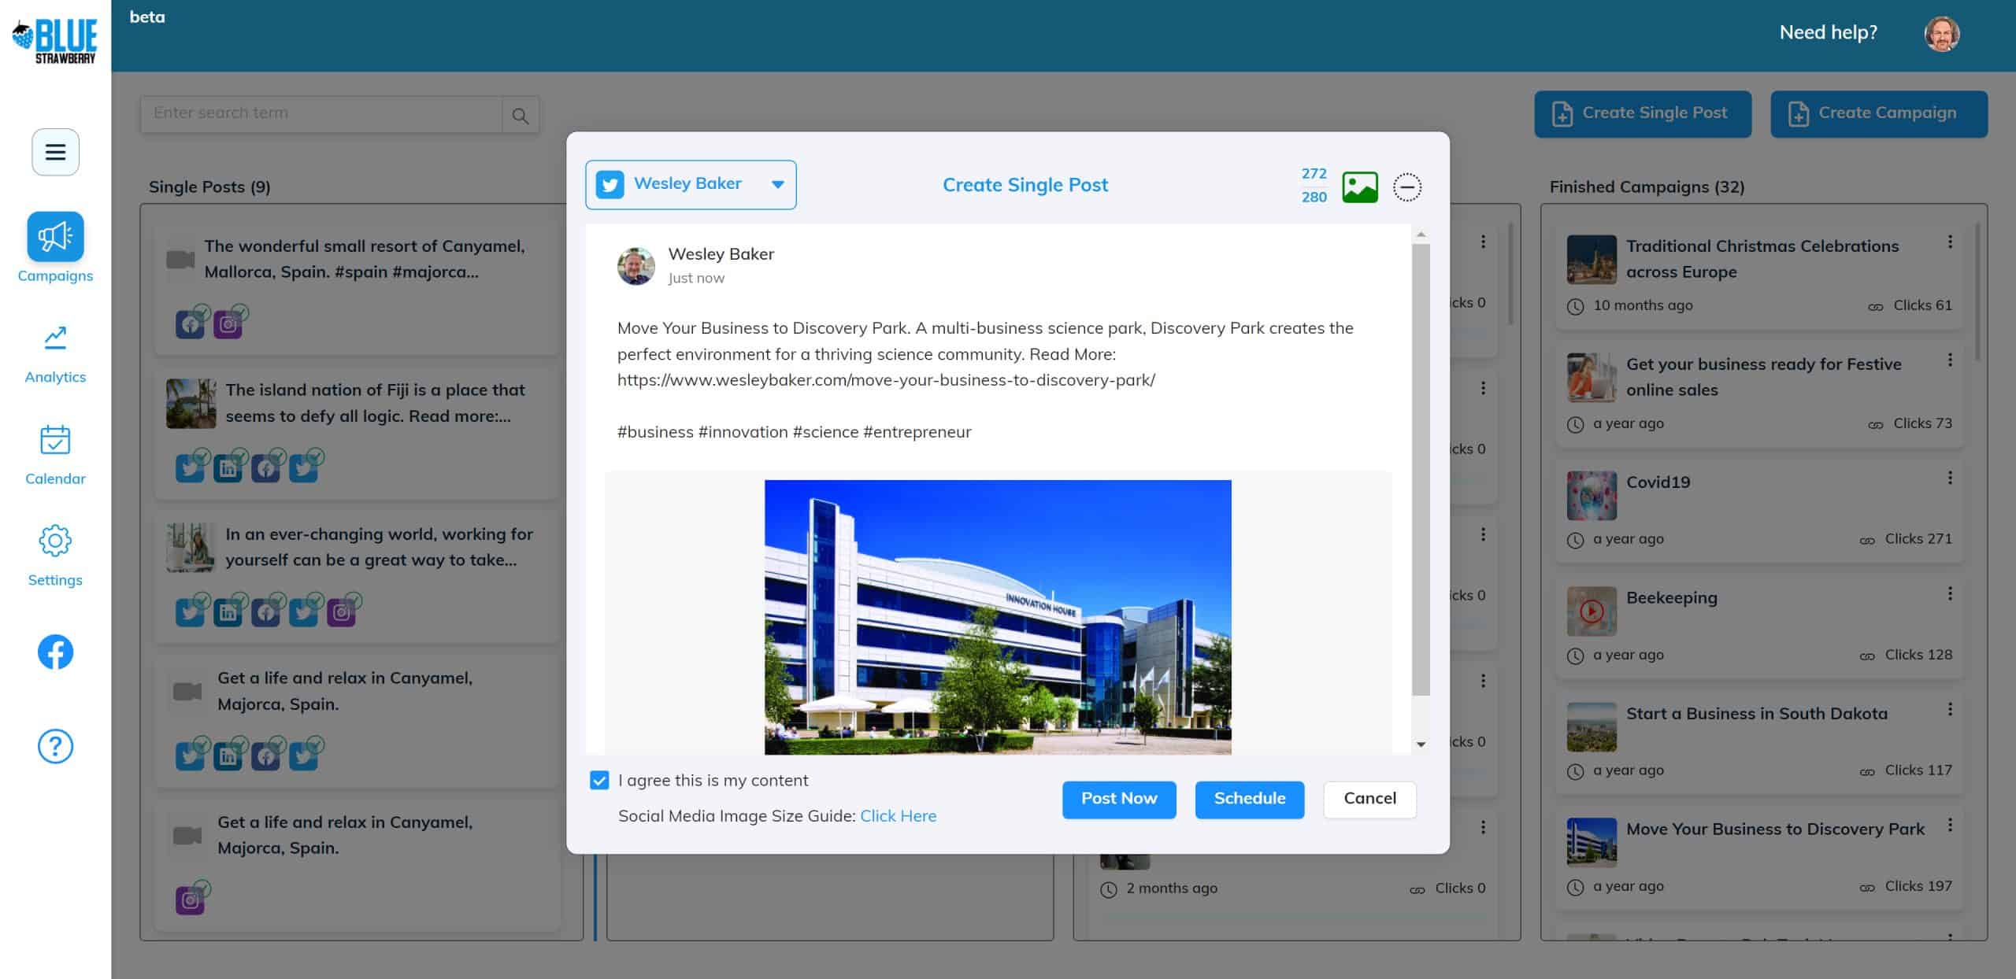The width and height of the screenshot is (2016, 979).
Task: Open options menu for Beekeeping campaign
Action: click(x=1950, y=593)
